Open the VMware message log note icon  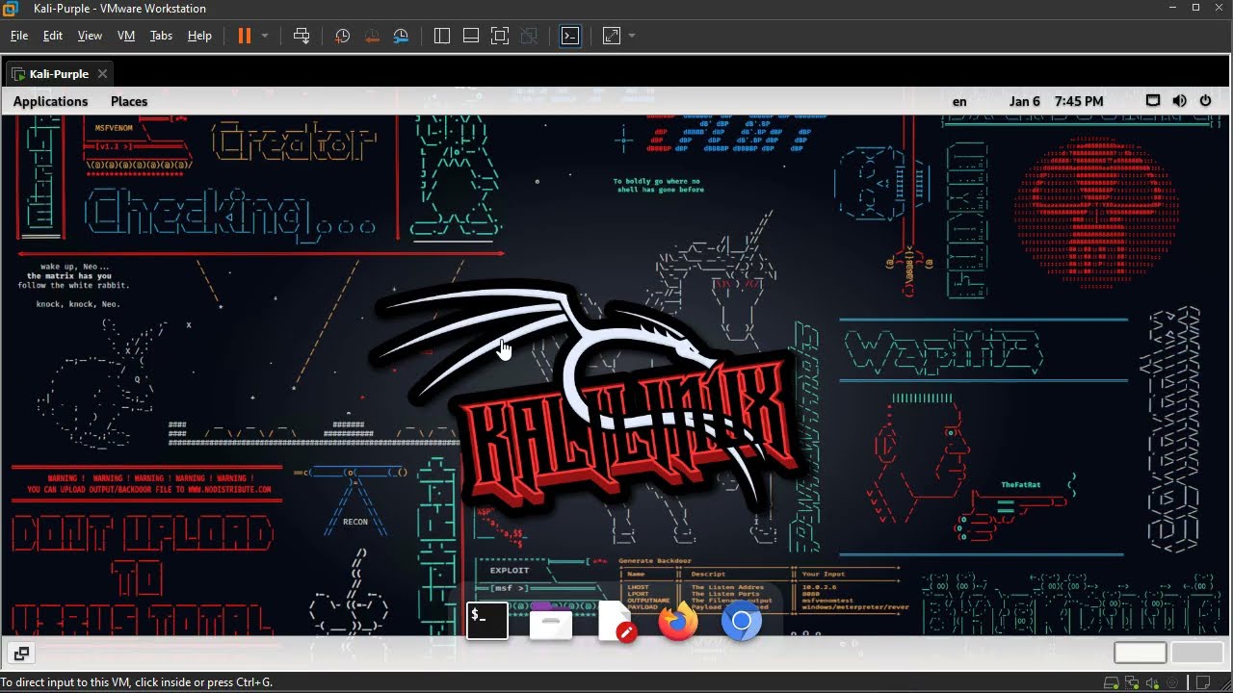(1203, 682)
